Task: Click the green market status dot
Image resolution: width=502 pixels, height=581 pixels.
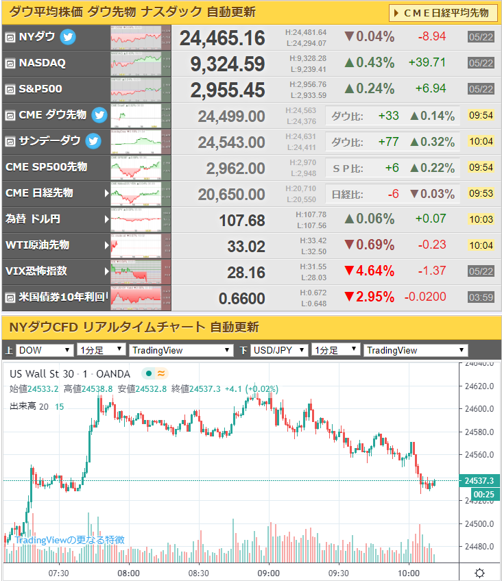Action: click(149, 373)
